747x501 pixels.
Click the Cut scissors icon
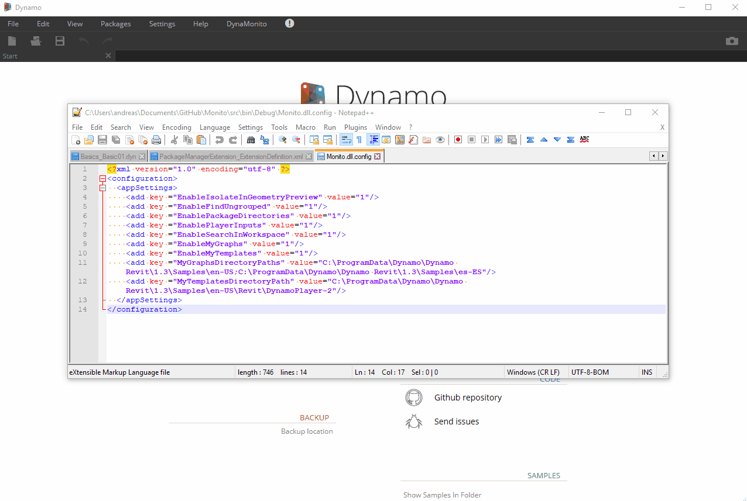click(x=174, y=140)
